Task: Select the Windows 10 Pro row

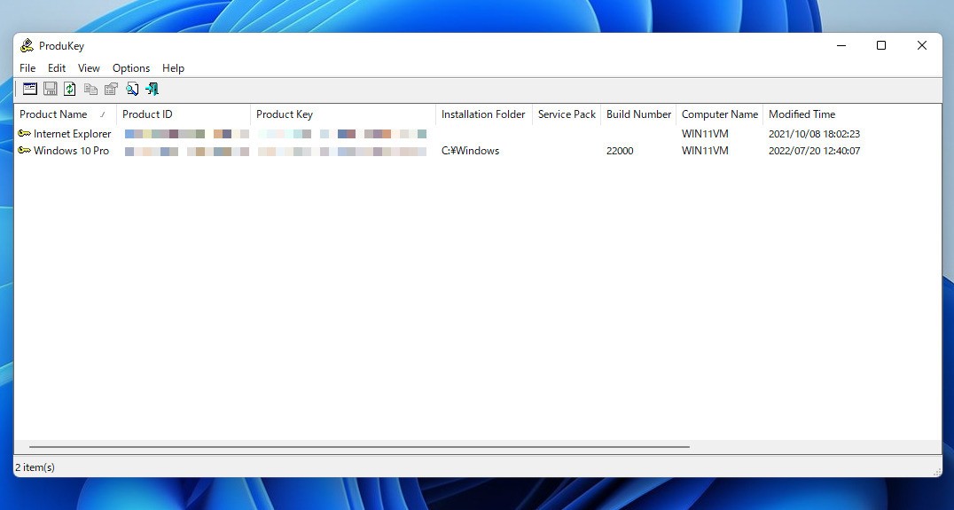Action: (x=478, y=150)
